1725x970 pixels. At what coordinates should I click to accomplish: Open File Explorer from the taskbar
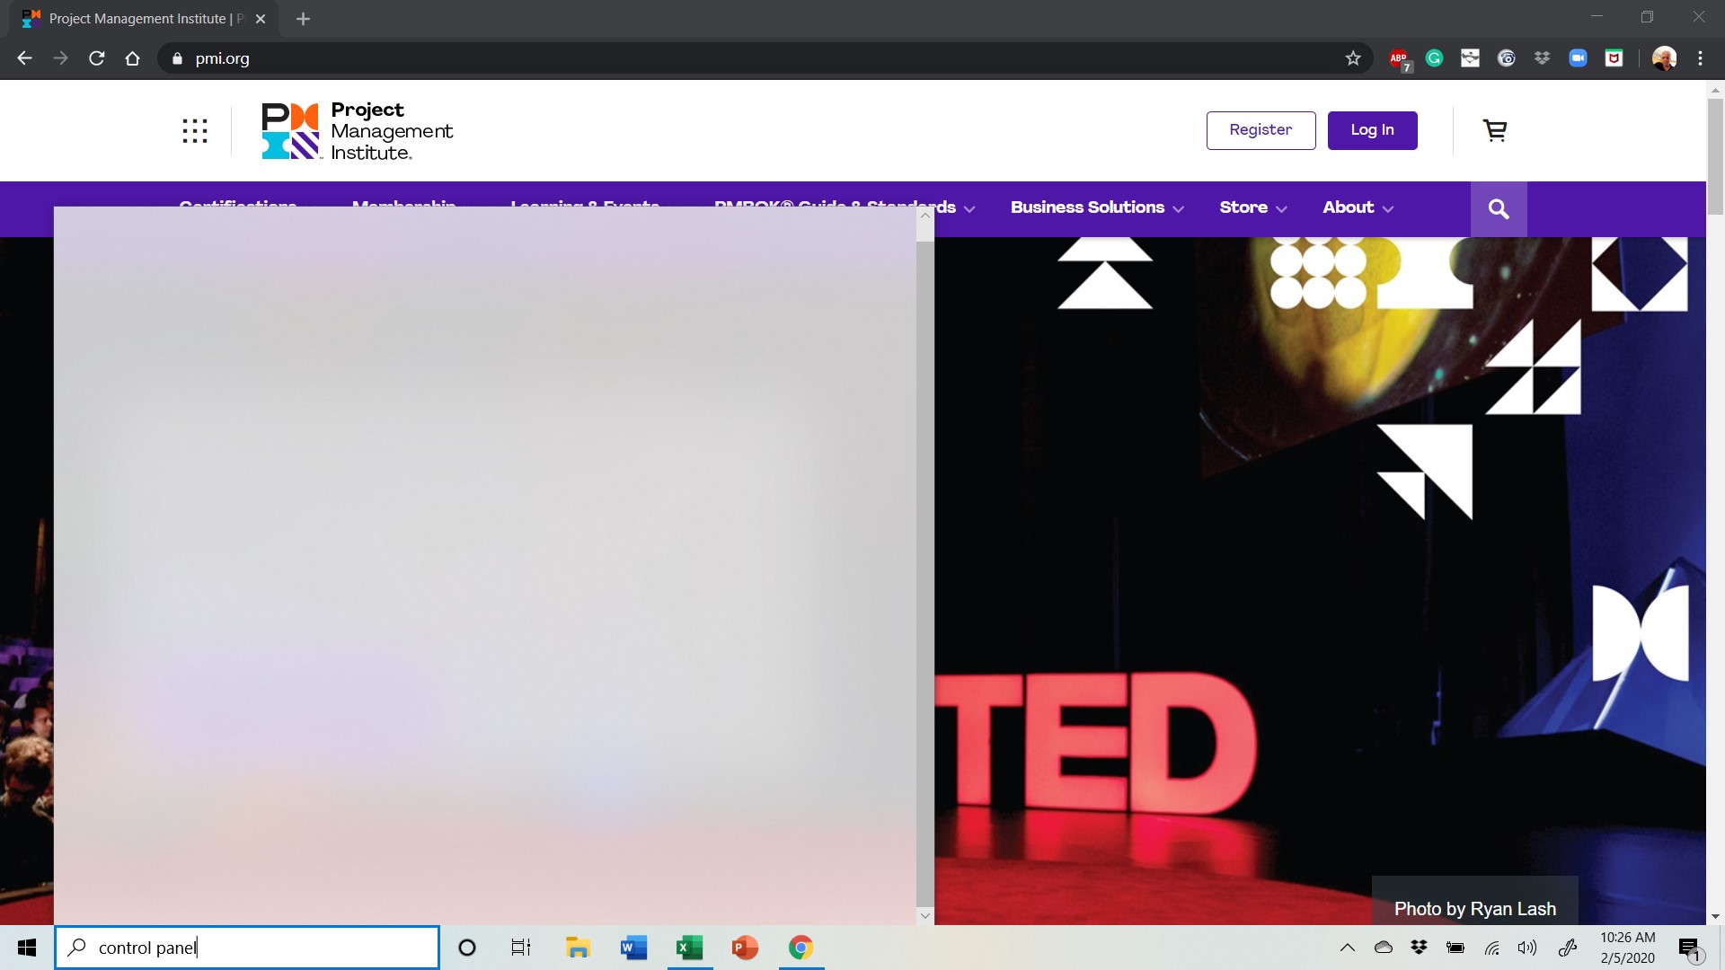(x=578, y=948)
